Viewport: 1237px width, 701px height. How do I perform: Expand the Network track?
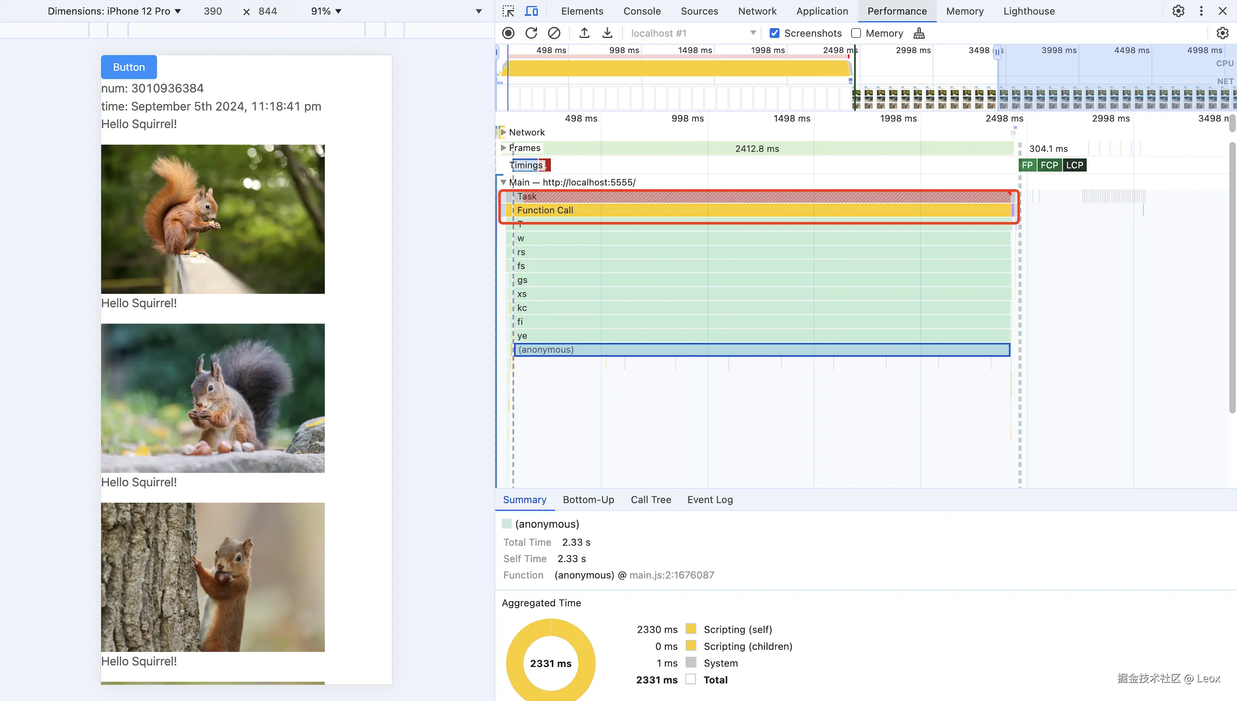pos(503,132)
